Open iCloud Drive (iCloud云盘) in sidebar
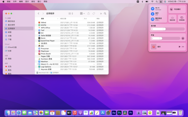188x117 pixels. [12, 47]
